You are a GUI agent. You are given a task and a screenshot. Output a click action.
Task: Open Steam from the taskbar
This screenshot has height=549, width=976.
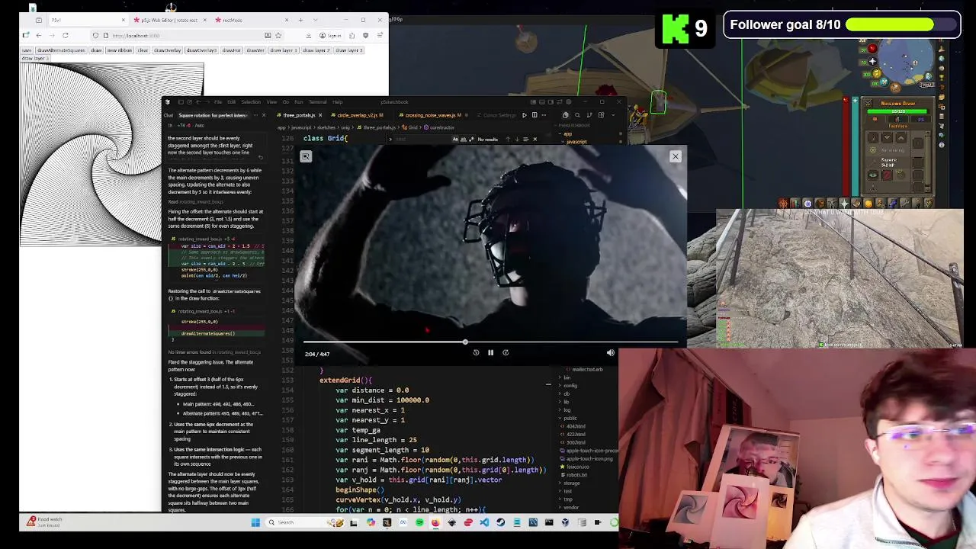(x=500, y=522)
